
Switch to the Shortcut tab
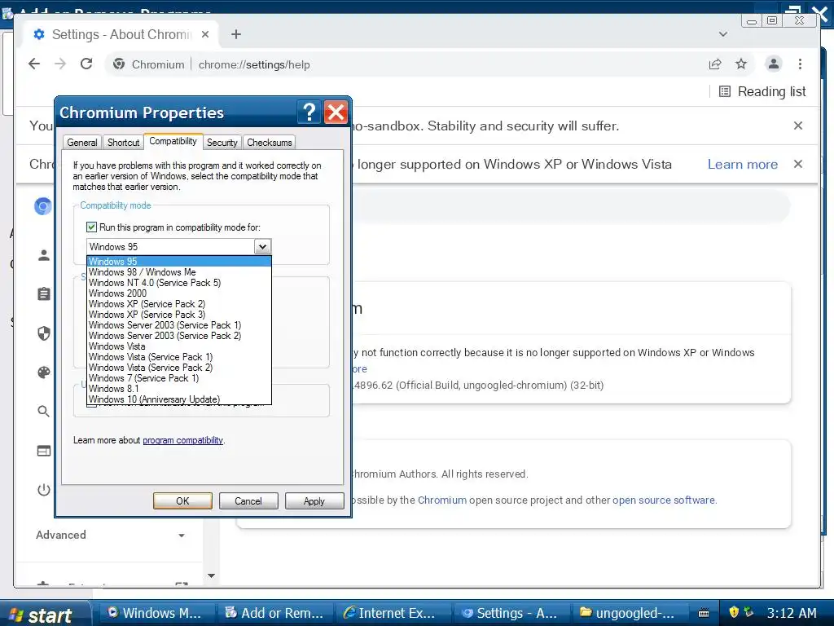pos(123,143)
